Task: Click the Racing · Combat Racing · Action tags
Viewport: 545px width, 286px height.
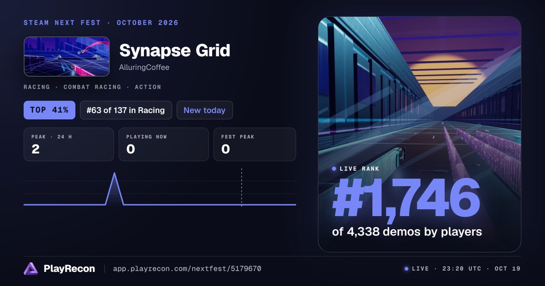Action: pos(92,87)
